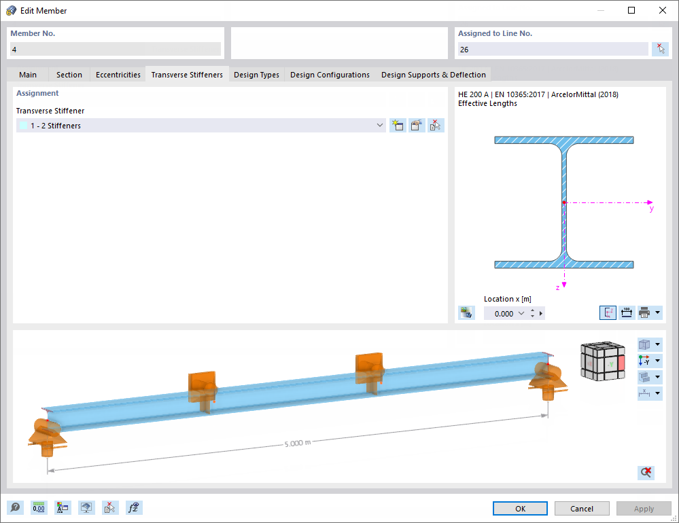Image resolution: width=679 pixels, height=523 pixels.
Task: Click the Member No. field
Action: 115,50
